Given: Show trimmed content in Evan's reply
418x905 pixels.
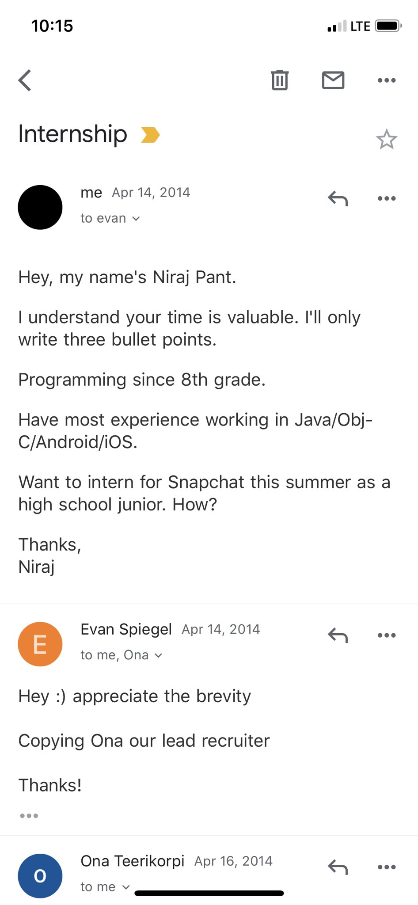Looking at the screenshot, I should coord(29,815).
